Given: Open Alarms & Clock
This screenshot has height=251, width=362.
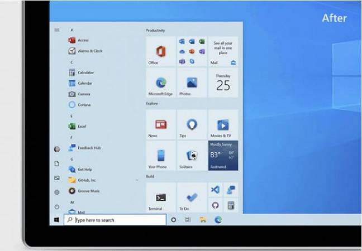Looking at the screenshot, I should coord(85,51).
